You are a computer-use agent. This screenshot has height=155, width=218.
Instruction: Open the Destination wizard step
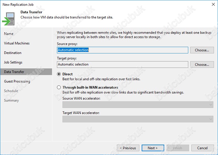click(13, 53)
